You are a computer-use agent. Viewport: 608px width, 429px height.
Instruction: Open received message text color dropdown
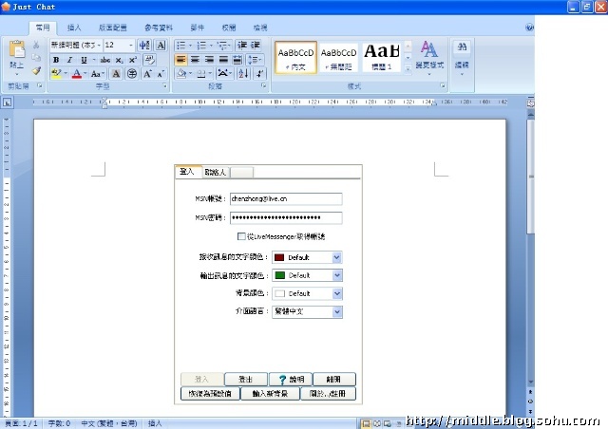336,257
